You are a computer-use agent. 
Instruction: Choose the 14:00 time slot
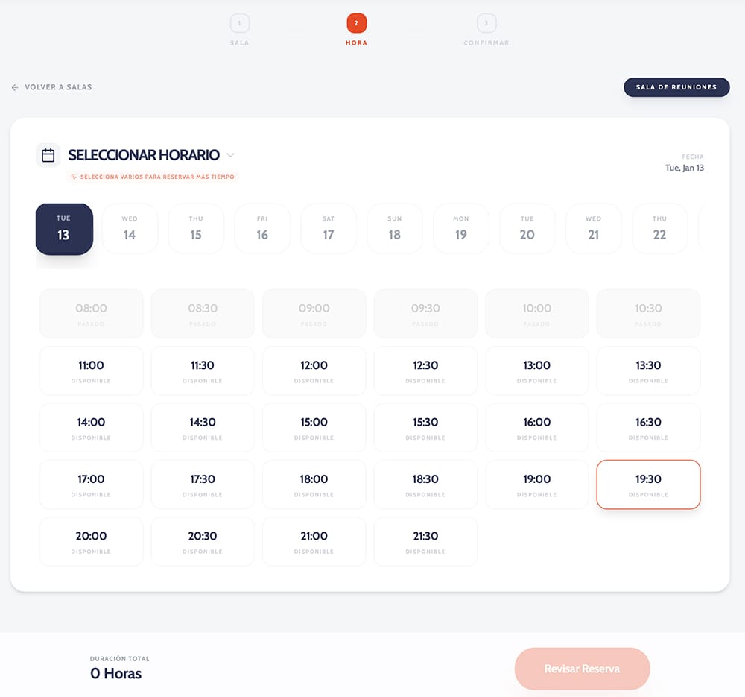(x=91, y=427)
